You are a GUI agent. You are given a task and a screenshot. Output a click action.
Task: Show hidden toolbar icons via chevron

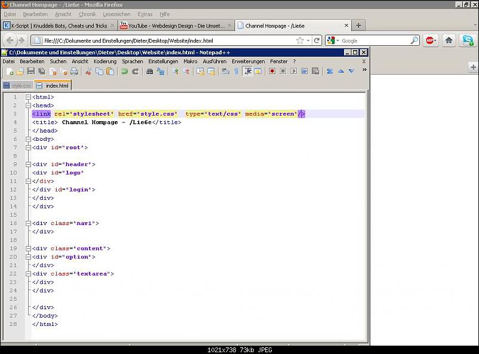click(364, 70)
